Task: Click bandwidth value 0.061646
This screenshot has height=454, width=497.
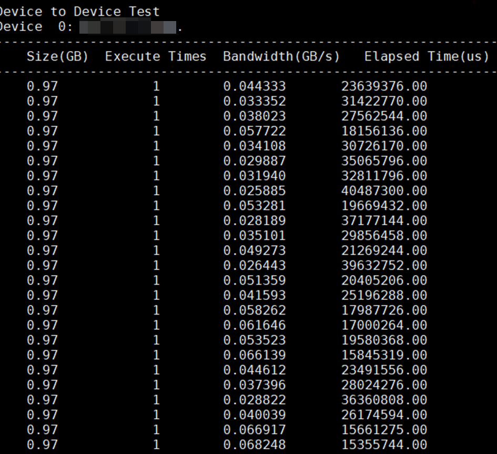Action: 255,325
